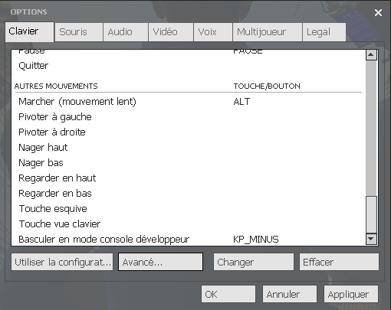Select Basculer en mode console développeur row
The height and width of the screenshot is (310, 391).
189,240
